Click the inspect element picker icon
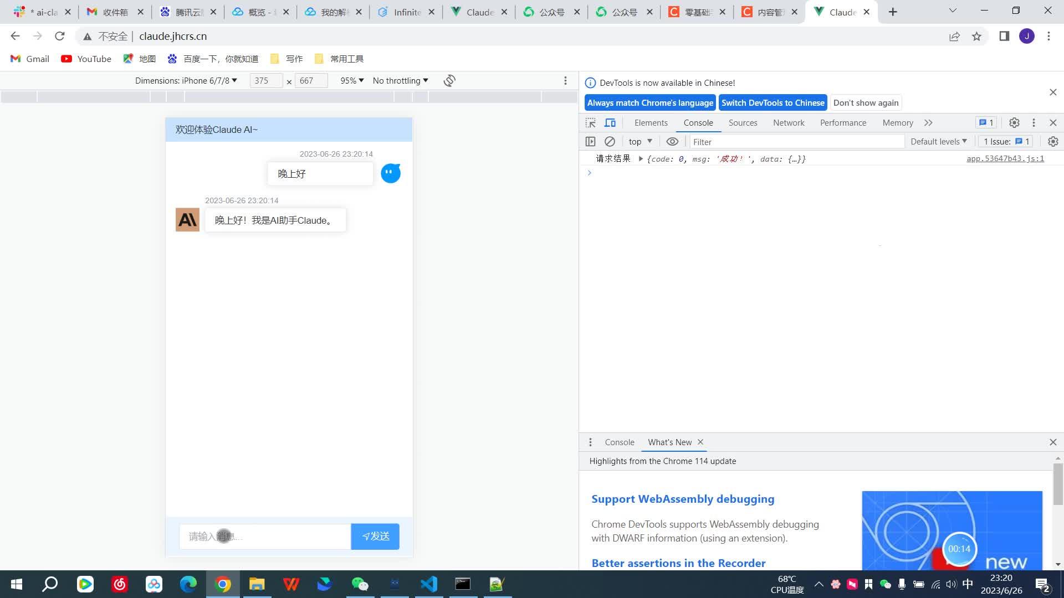The width and height of the screenshot is (1064, 598). coord(591,123)
